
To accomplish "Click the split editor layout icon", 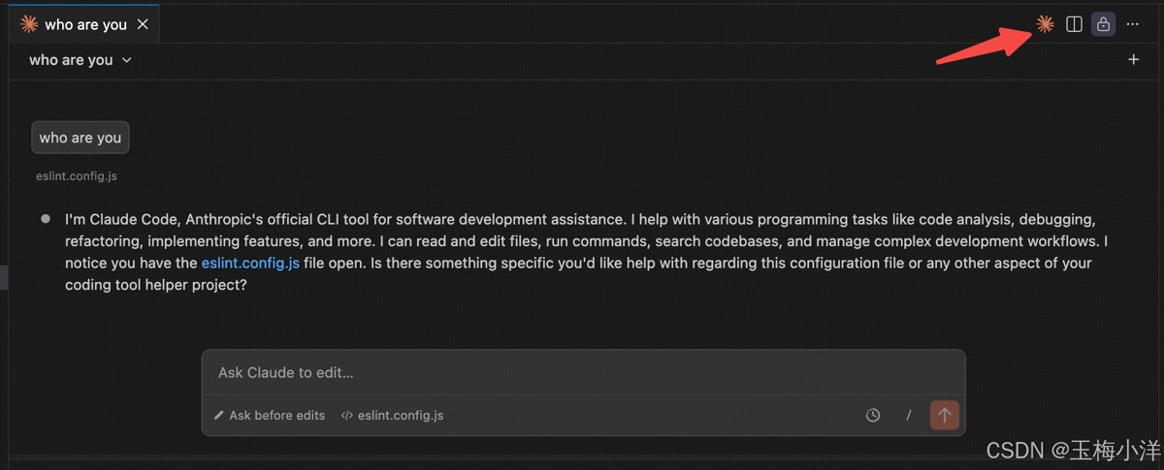I will coord(1074,24).
